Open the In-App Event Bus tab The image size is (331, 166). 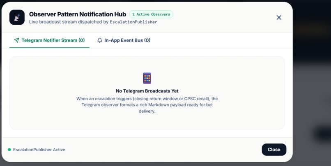(124, 40)
